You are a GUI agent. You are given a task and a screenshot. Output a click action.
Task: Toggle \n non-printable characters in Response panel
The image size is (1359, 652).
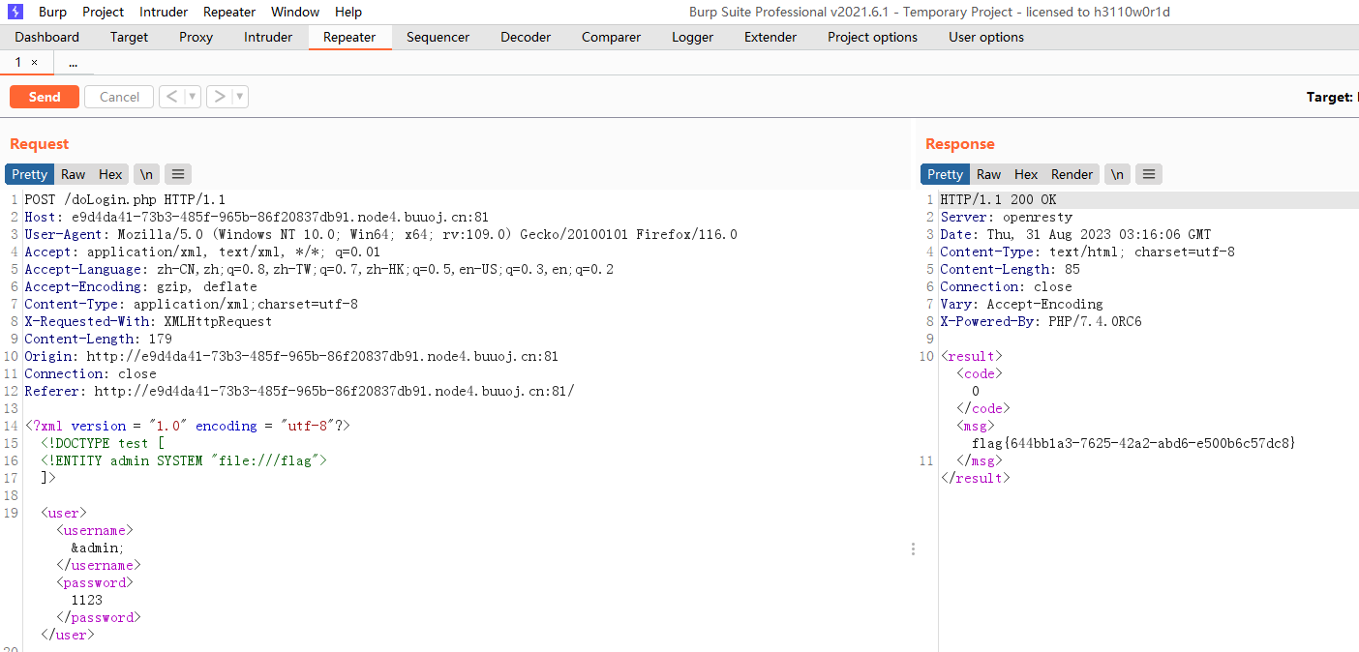tap(1117, 174)
